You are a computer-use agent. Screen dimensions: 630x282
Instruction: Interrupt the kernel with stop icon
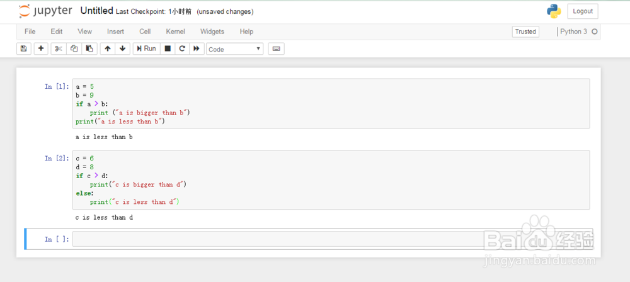click(168, 48)
